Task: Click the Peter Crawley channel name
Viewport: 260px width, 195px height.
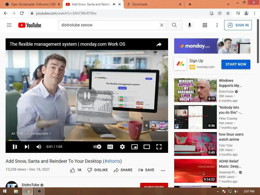Action: click(x=228, y=118)
